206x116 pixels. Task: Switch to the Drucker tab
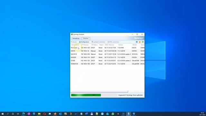tap(86, 38)
